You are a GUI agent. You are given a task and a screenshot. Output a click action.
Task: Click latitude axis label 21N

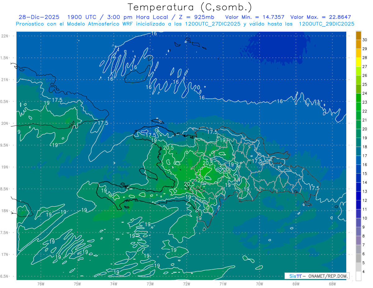[x=5, y=80]
